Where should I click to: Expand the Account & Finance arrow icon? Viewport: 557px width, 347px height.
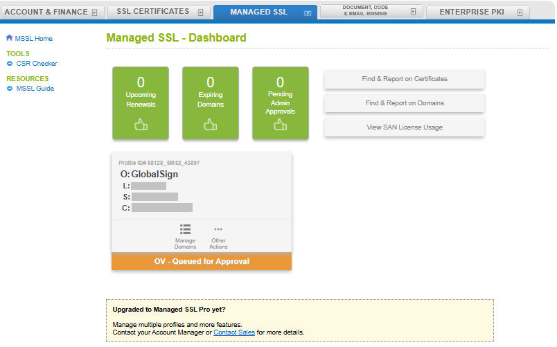pyautogui.click(x=94, y=12)
